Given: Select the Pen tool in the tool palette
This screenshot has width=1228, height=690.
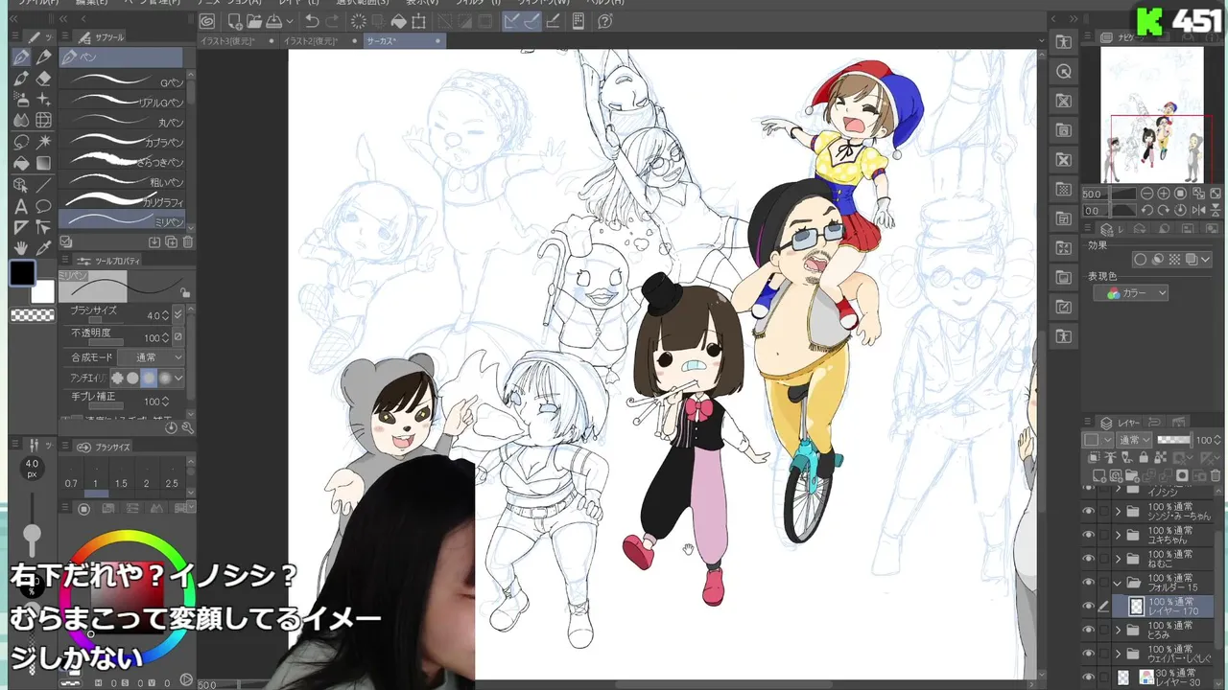Looking at the screenshot, I should click(x=21, y=57).
